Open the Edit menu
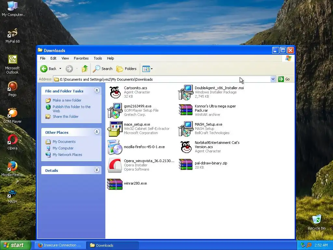This screenshot has width=333, height=250. 53,58
